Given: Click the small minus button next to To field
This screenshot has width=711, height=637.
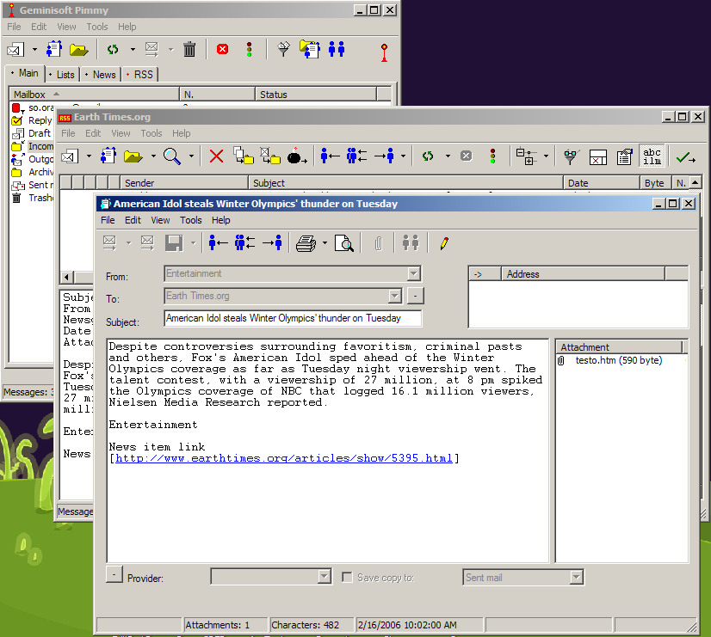Looking at the screenshot, I should tap(416, 296).
